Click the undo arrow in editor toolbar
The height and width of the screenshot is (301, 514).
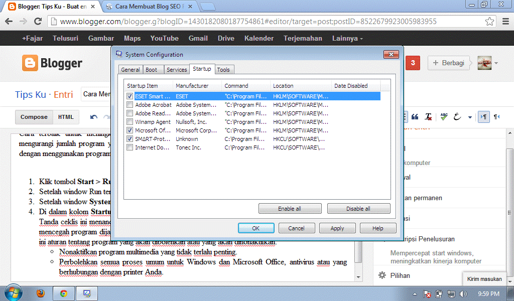(x=94, y=117)
